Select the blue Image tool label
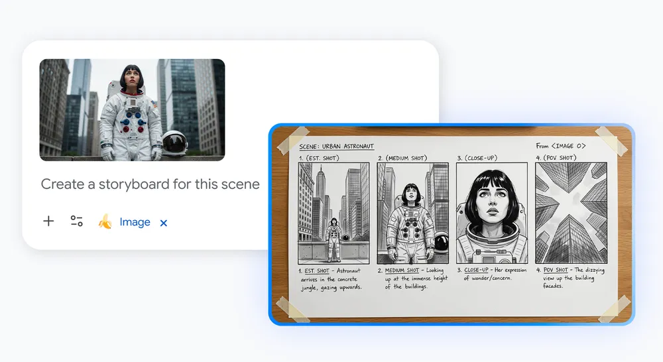 point(135,222)
